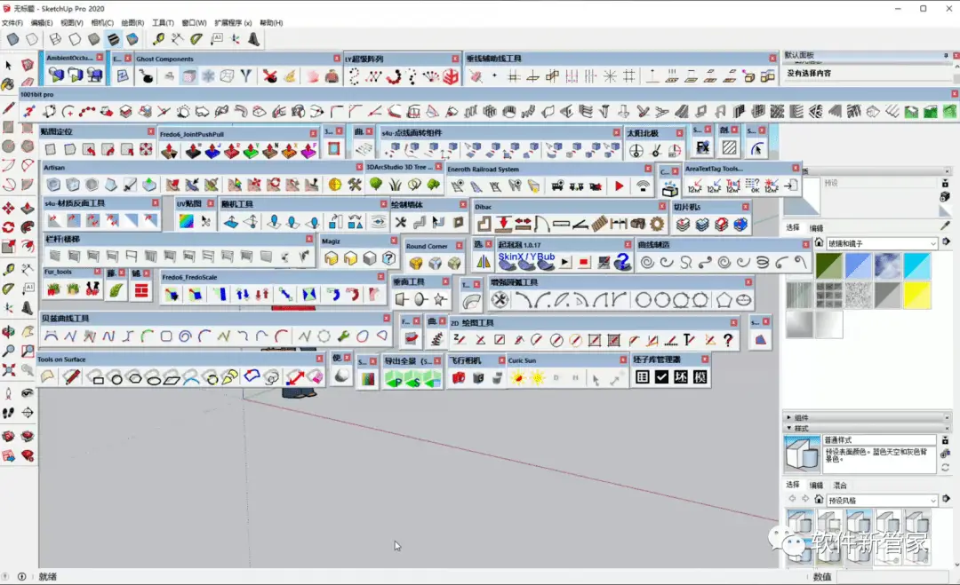The image size is (960, 585).
Task: Click the 普通样式 style name field
Action: 878,440
